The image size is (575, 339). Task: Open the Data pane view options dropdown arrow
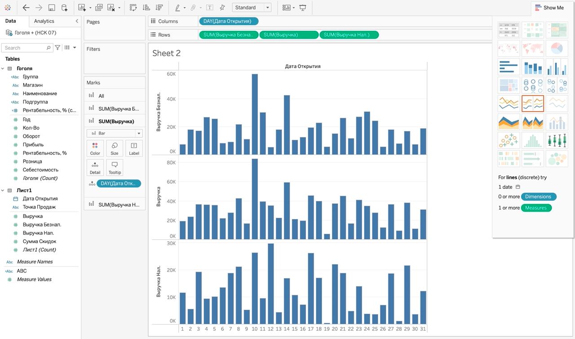(75, 48)
